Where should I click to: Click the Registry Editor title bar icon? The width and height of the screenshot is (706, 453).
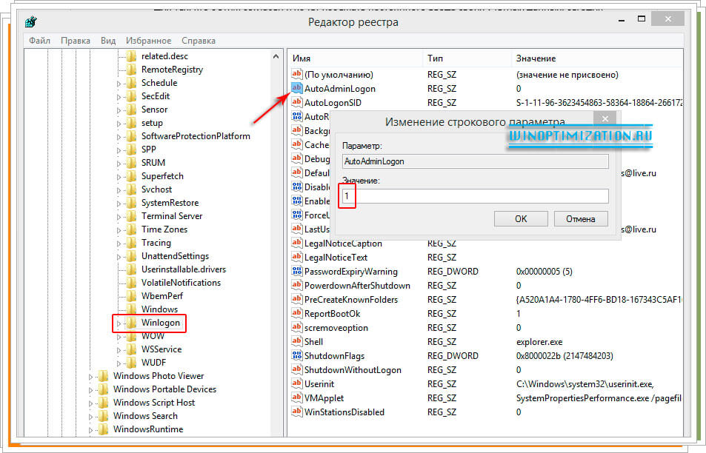pos(31,22)
